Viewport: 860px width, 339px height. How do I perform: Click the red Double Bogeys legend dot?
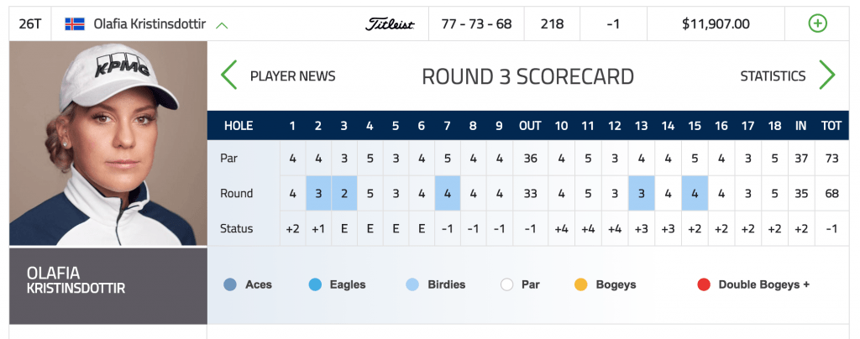(704, 284)
